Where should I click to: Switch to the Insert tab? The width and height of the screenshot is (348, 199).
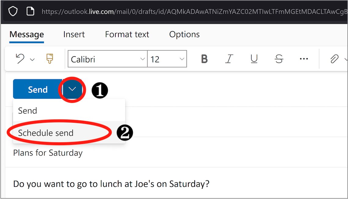74,34
